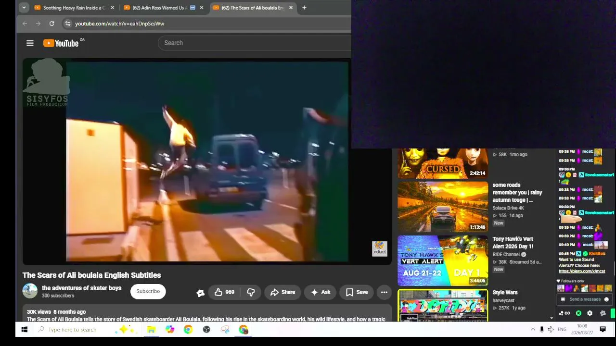
Task: Click the green Kick K icon in chat
Action: tap(578, 313)
